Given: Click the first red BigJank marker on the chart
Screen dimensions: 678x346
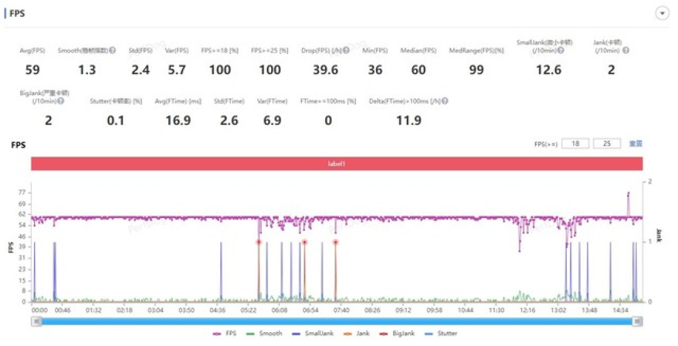Looking at the screenshot, I should (259, 243).
